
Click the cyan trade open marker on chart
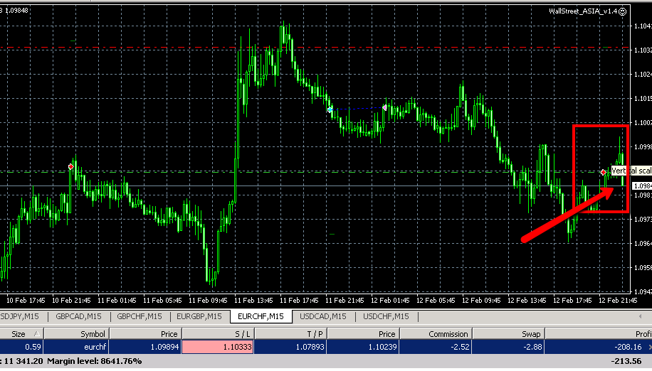click(330, 110)
